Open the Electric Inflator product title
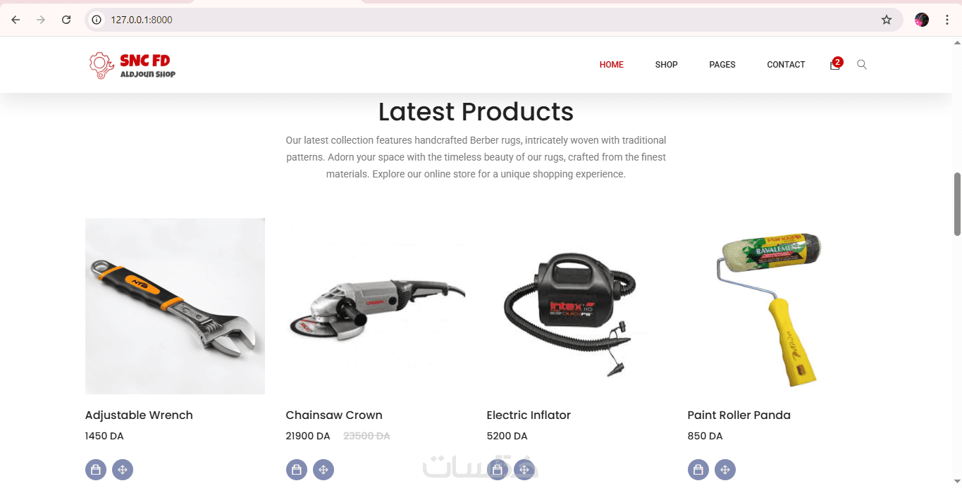This screenshot has width=962, height=488. tap(529, 415)
